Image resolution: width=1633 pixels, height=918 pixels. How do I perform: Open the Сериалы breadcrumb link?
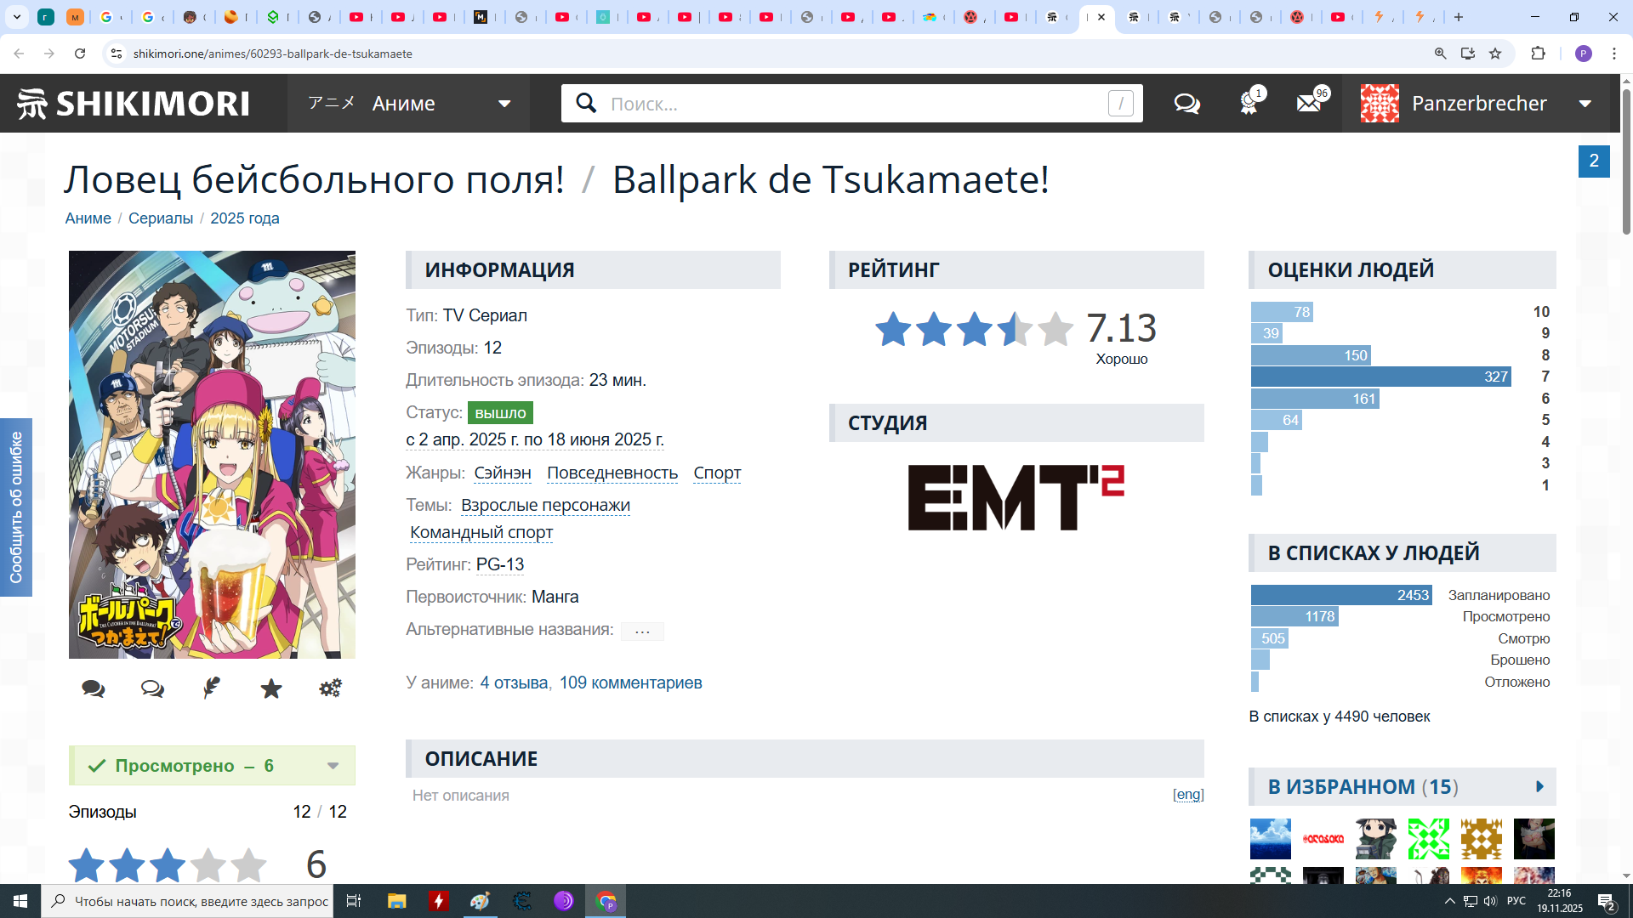point(161,218)
